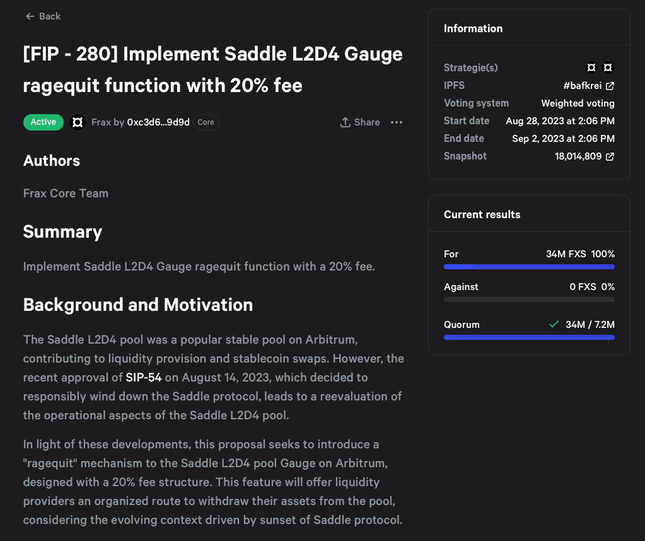Click the first strategy icon
This screenshot has height=541, width=645.
(591, 67)
